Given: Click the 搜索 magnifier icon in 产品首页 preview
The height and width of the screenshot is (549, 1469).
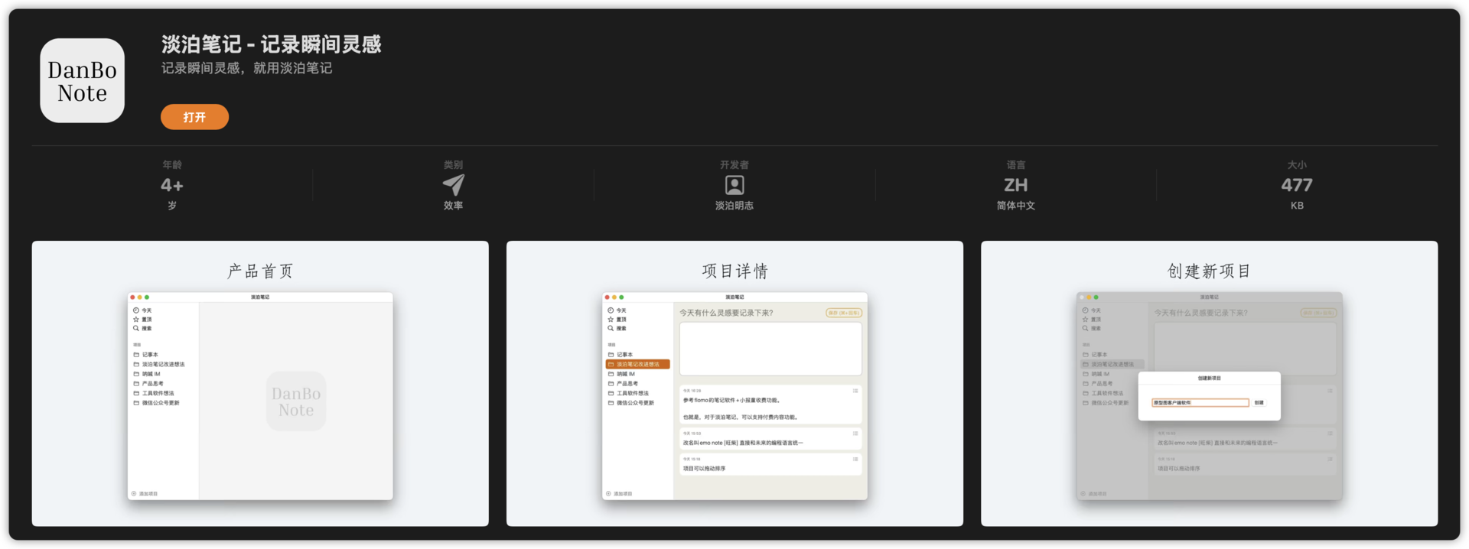Looking at the screenshot, I should pyautogui.click(x=136, y=328).
